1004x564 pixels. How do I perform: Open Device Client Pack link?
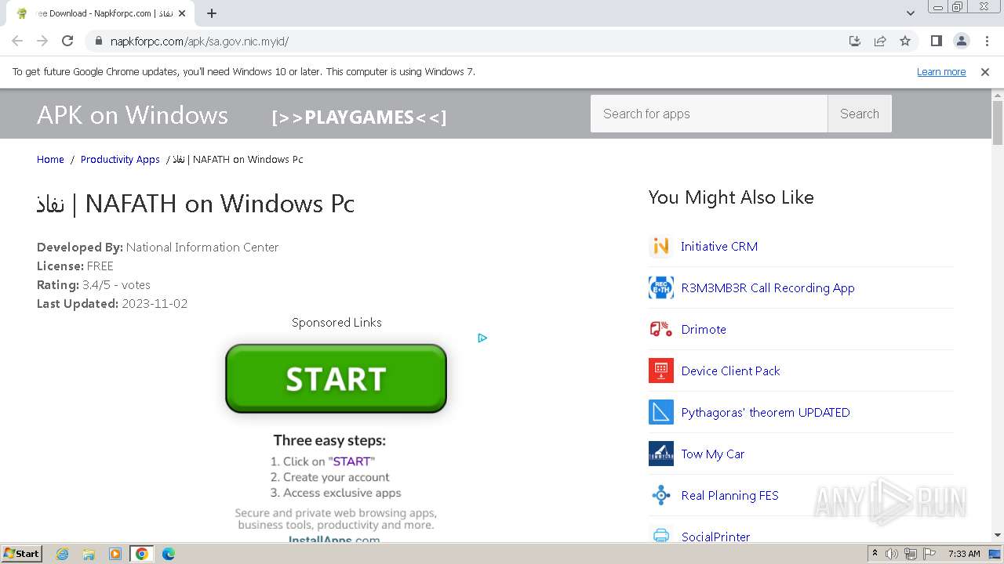(x=731, y=371)
